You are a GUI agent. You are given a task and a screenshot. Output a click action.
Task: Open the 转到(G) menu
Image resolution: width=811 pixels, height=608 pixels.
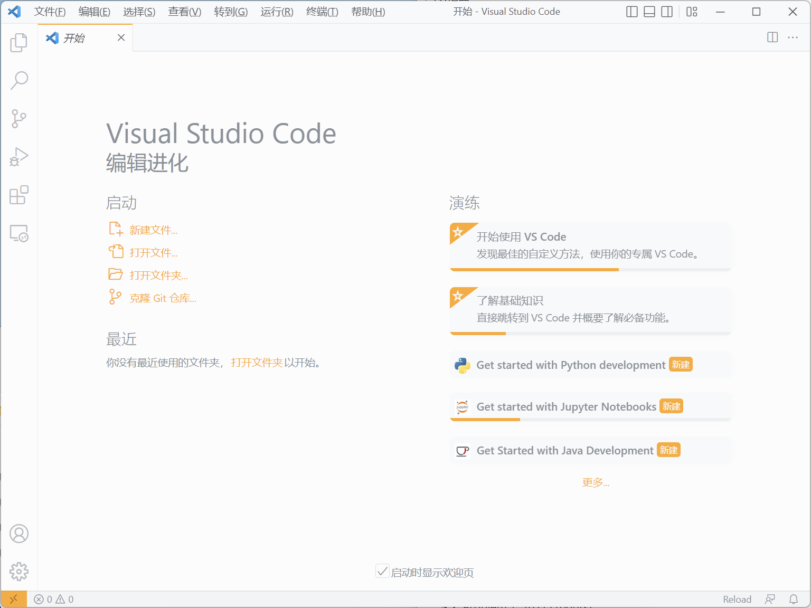pos(231,12)
